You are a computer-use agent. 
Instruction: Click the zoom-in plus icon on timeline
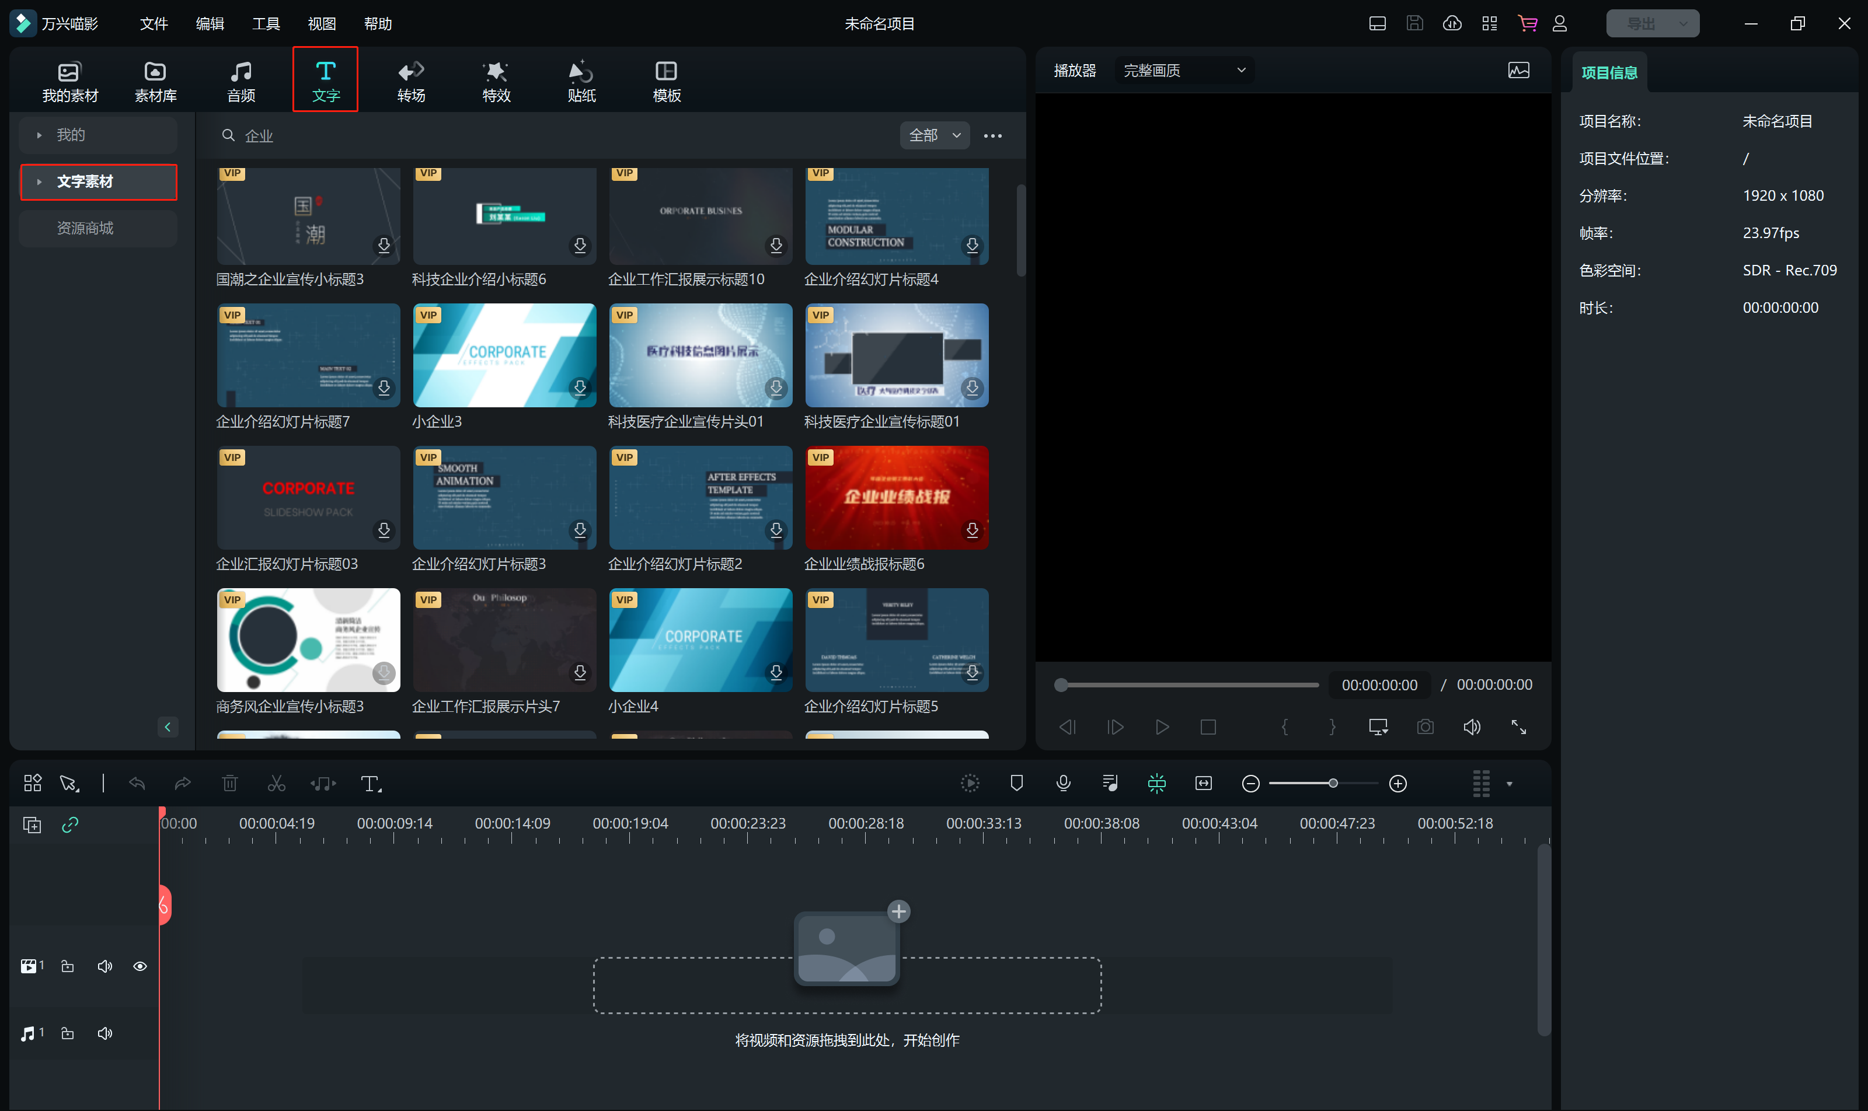pos(1397,783)
